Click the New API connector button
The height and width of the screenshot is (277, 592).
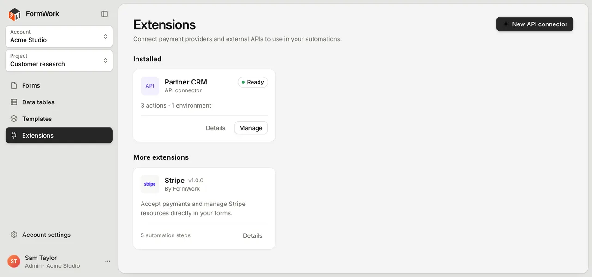(x=535, y=24)
